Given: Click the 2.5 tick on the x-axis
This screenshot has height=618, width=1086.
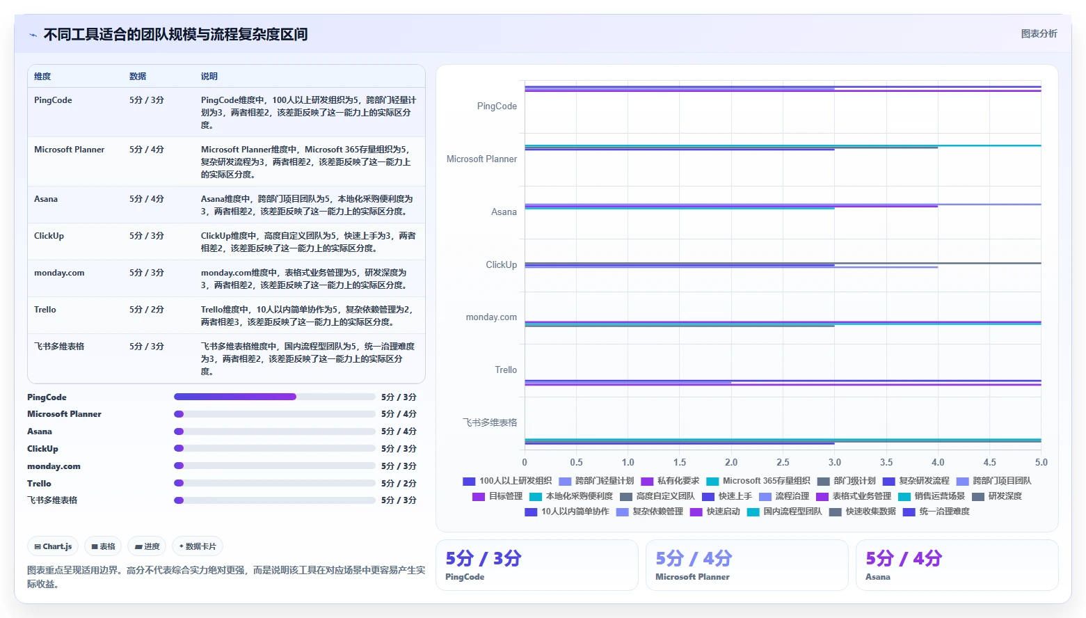Looking at the screenshot, I should (x=783, y=462).
